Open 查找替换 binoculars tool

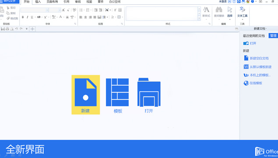(x=219, y=12)
